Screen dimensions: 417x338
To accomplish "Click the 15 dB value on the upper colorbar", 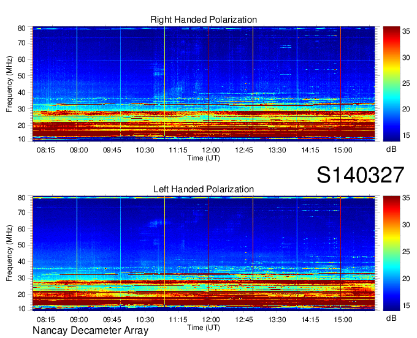I will click(x=406, y=135).
